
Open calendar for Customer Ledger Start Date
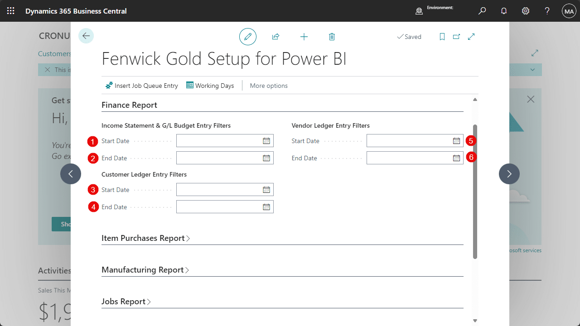[266, 190]
